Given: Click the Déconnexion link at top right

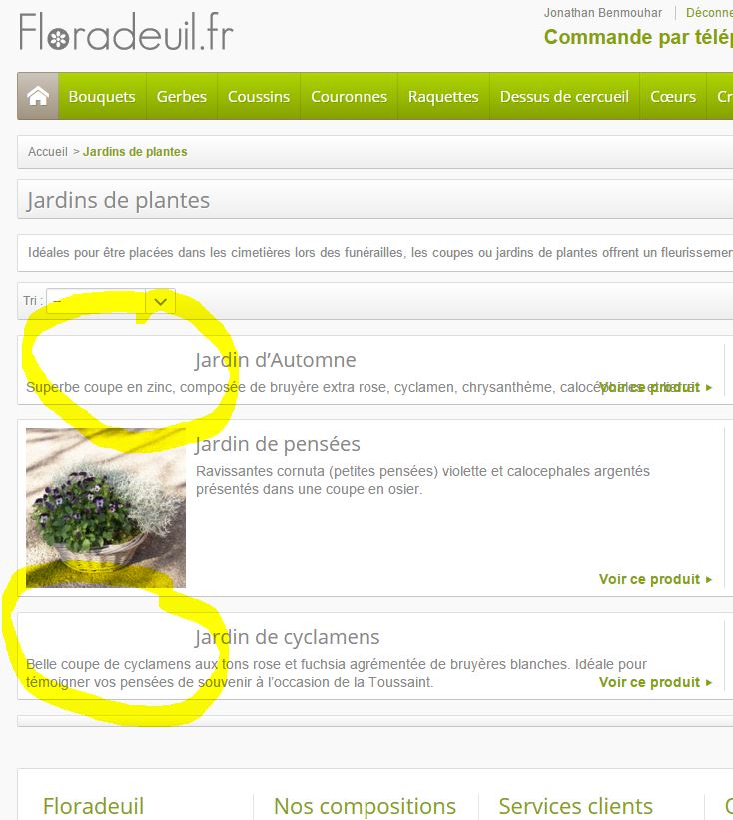Looking at the screenshot, I should (x=709, y=13).
